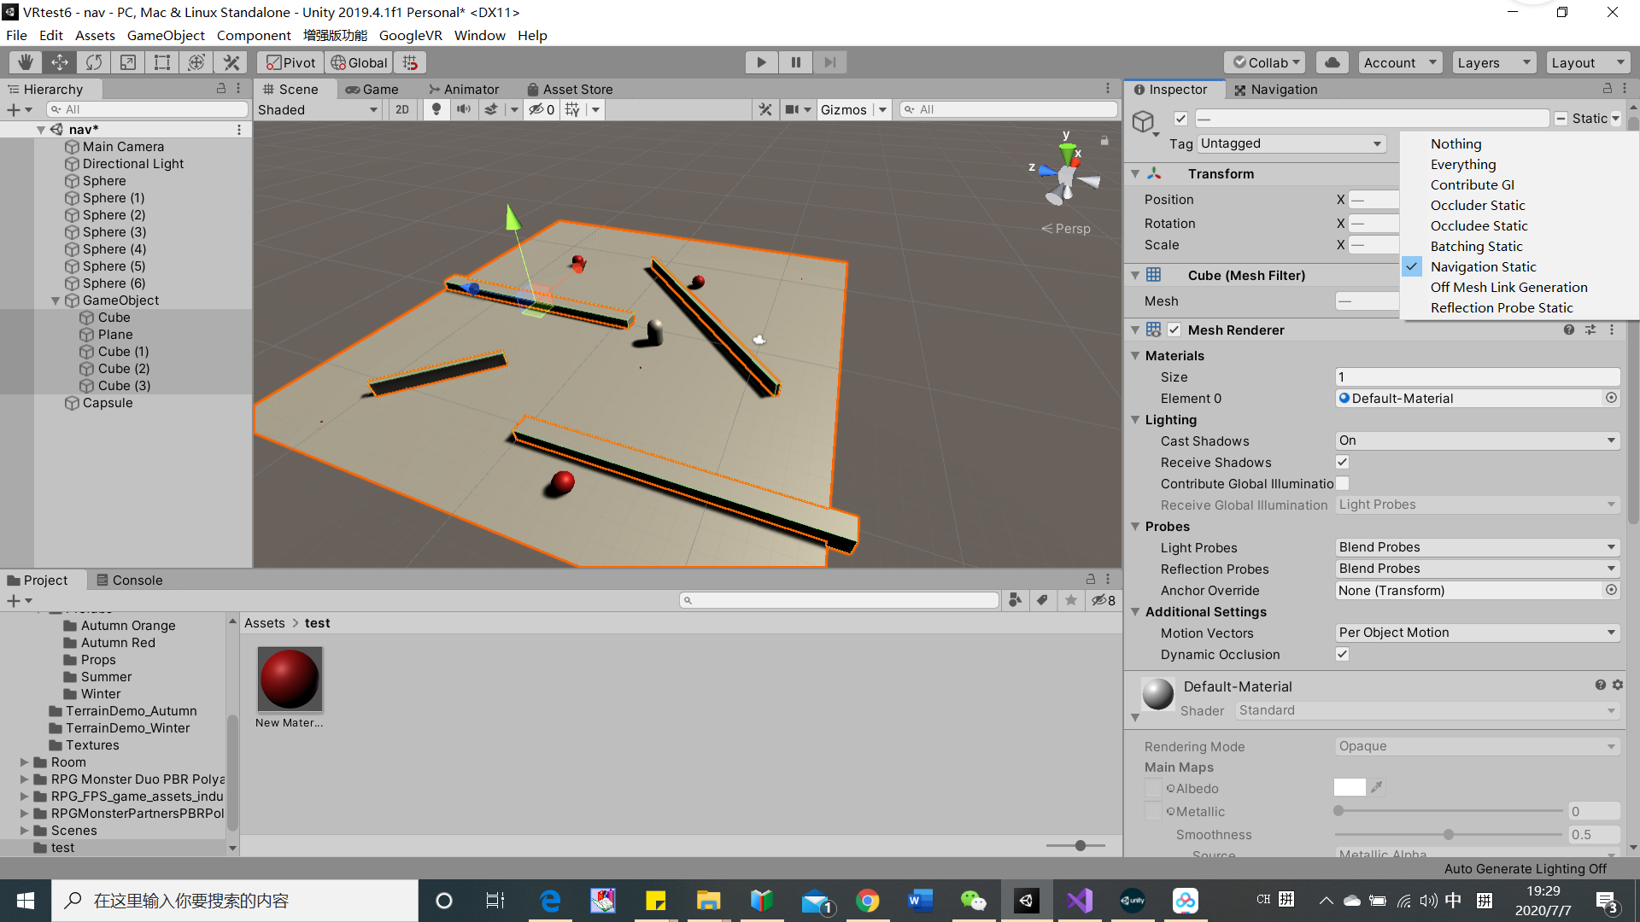Toggle Receive Shadows checkbox
Screen dimensions: 1640x922
click(x=1342, y=462)
